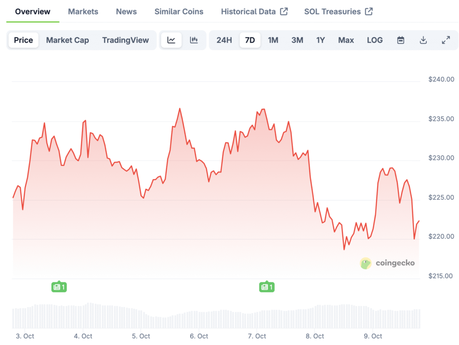Expand the chart to fullscreen
The image size is (459, 345).
[446, 40]
